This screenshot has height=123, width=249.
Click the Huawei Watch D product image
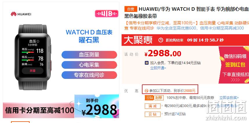tap(33, 57)
